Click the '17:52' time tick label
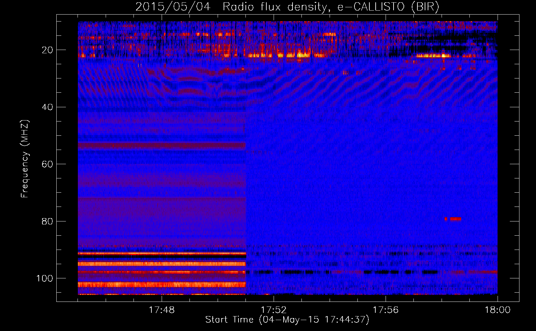Screen dimensions: 536x331 pos(274,310)
